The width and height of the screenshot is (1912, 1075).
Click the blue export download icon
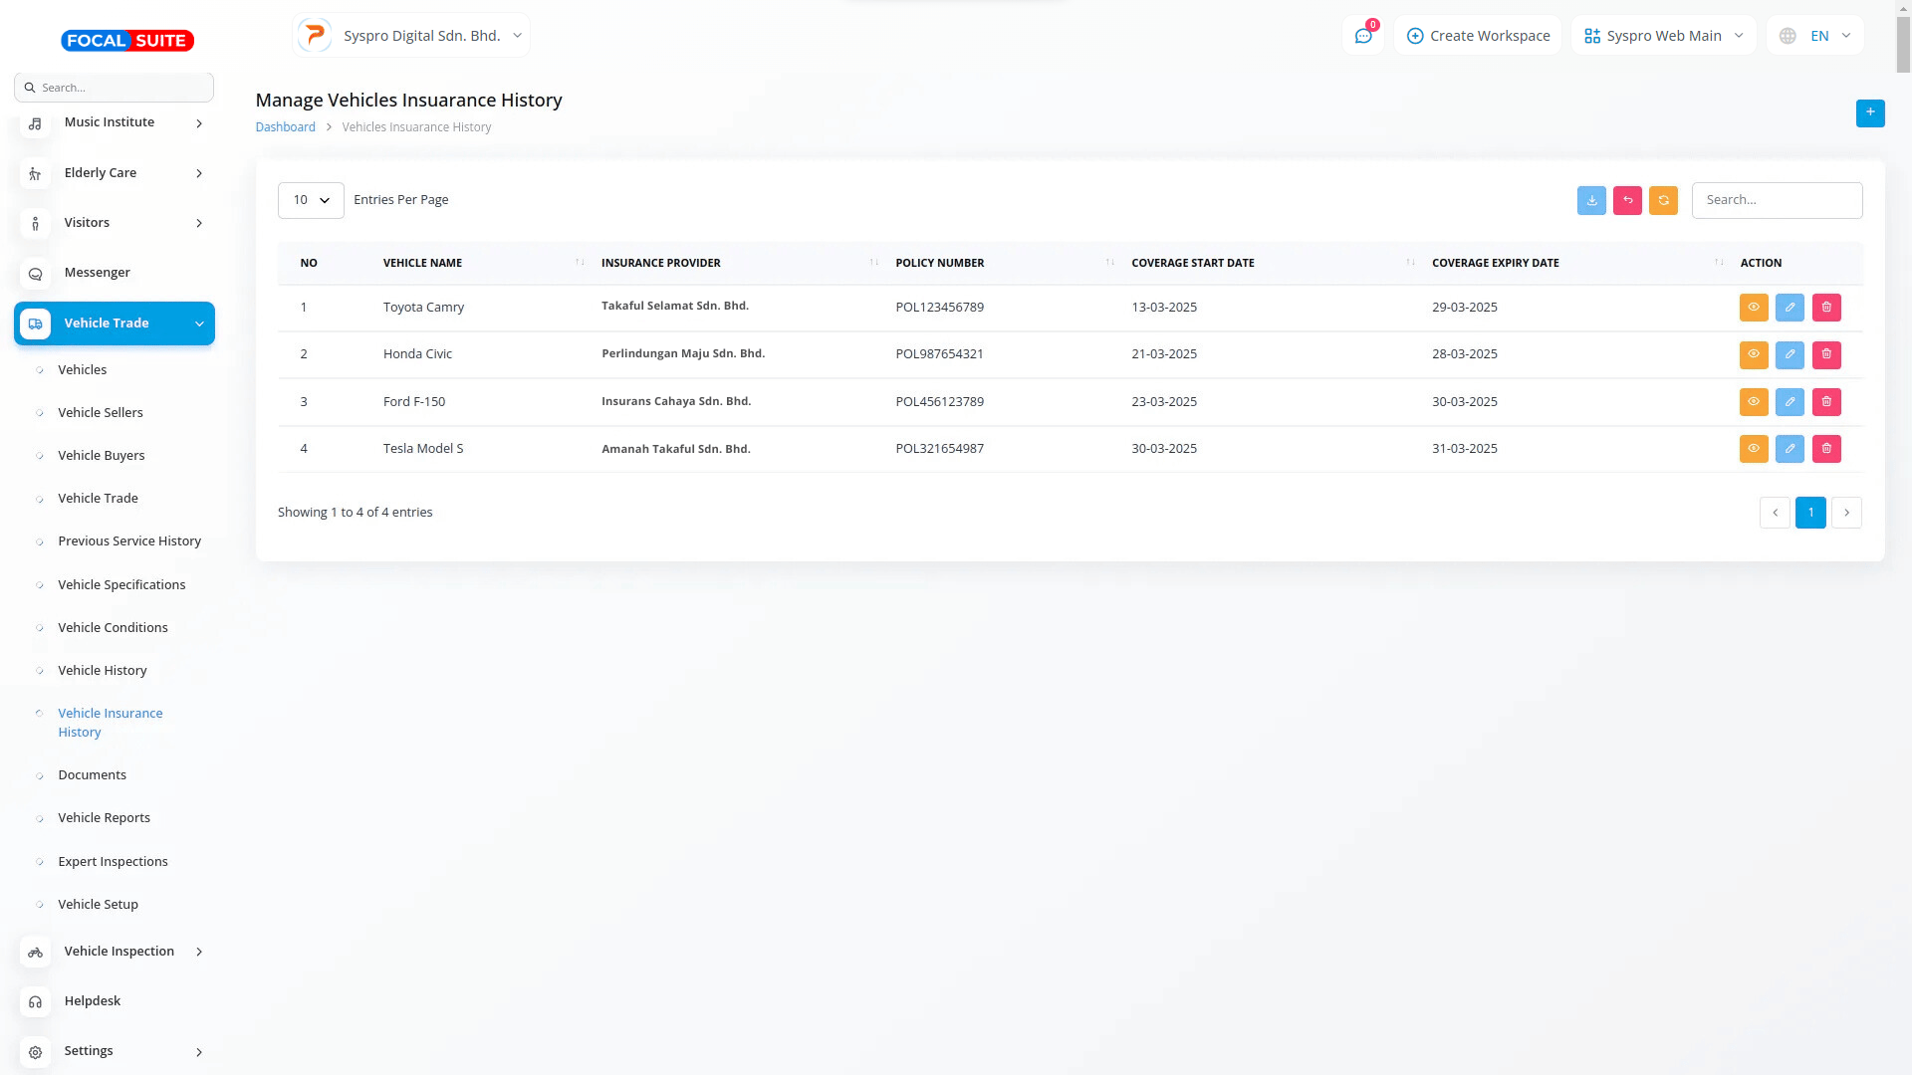pyautogui.click(x=1591, y=200)
